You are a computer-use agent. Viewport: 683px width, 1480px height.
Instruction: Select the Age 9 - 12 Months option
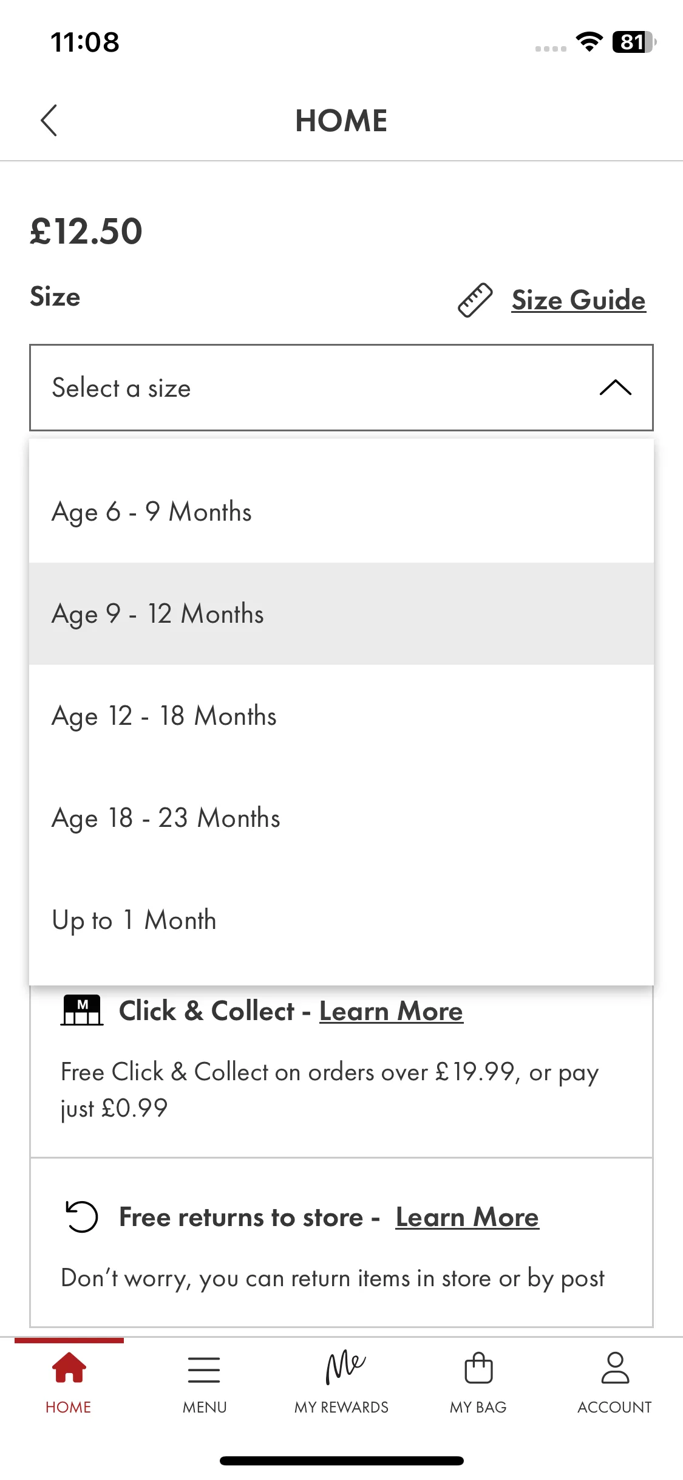click(x=341, y=614)
